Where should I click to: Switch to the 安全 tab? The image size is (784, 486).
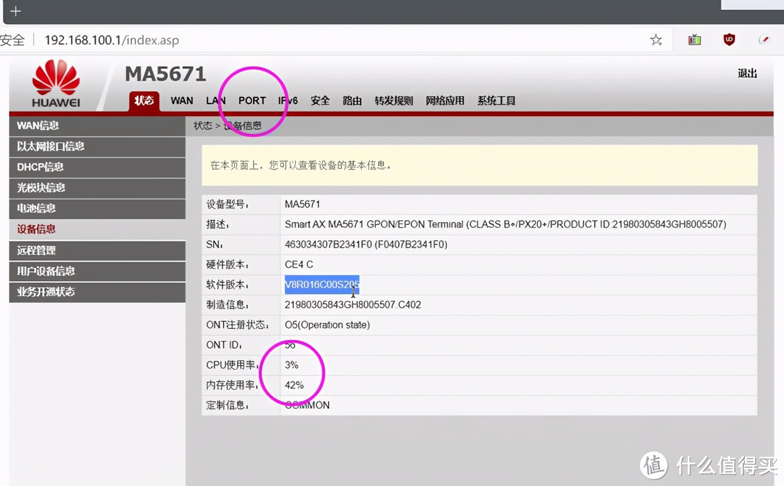[320, 101]
